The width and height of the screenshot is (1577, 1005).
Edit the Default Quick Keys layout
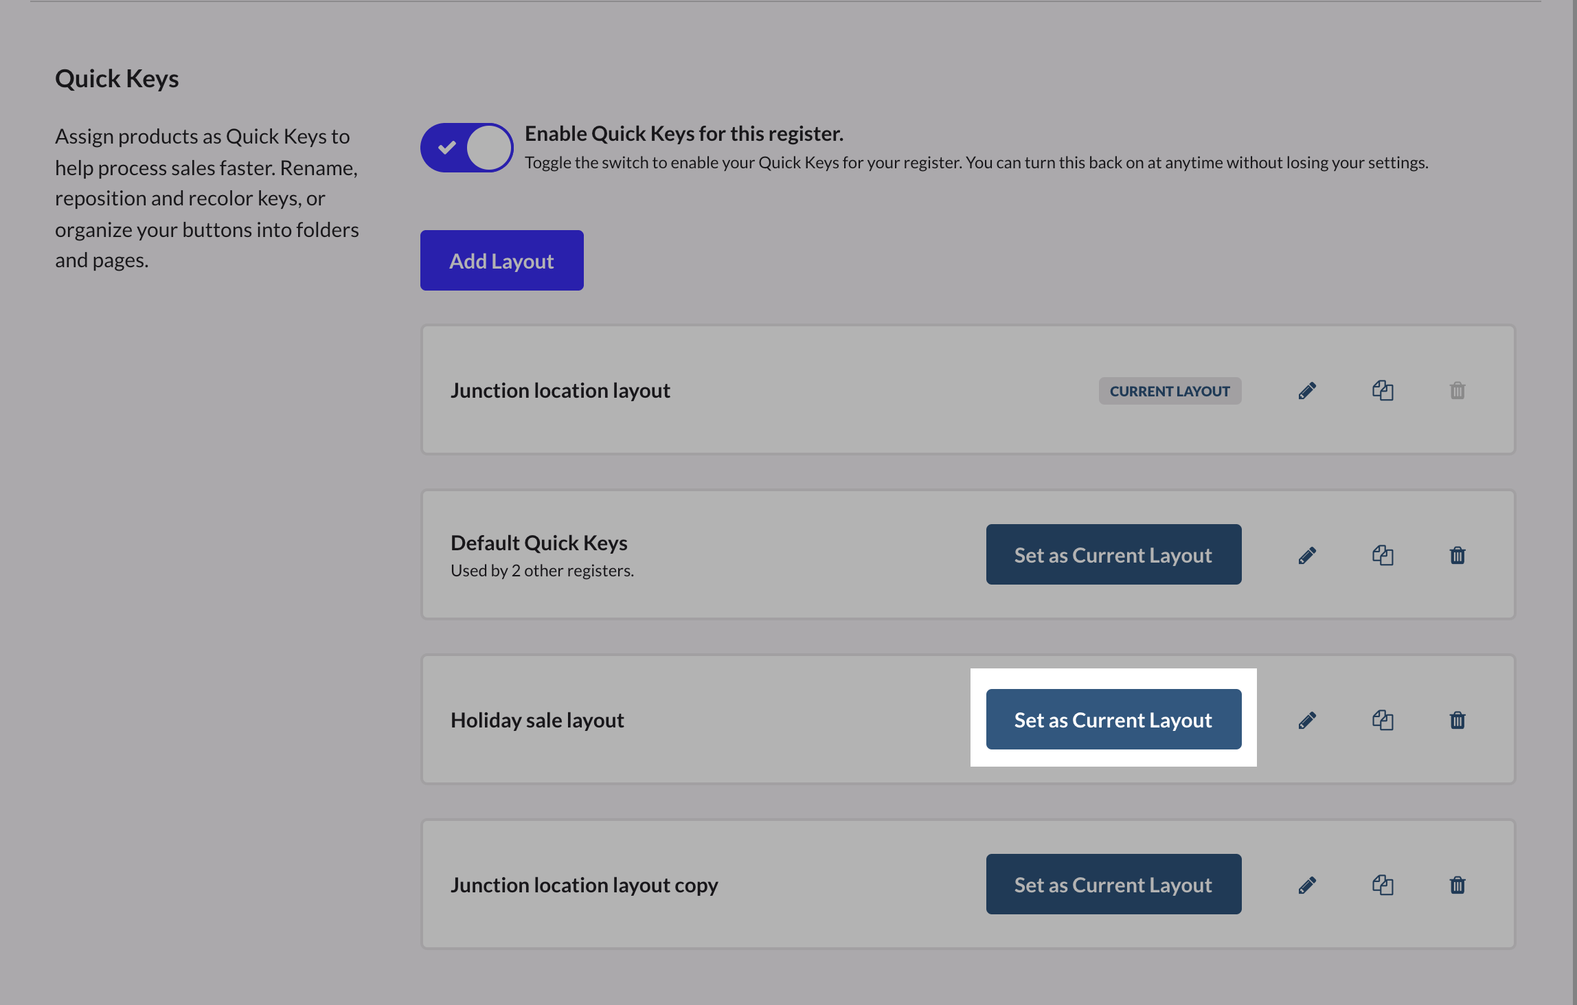pyautogui.click(x=1307, y=555)
